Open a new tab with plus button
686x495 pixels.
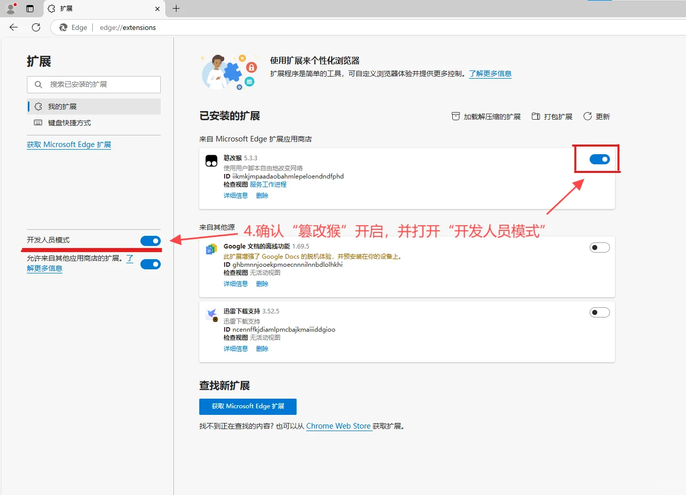point(176,9)
